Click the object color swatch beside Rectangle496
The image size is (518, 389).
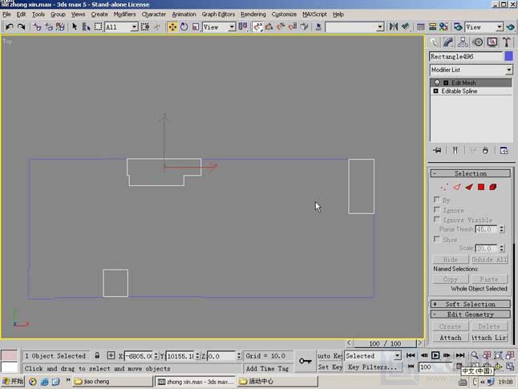click(508, 56)
